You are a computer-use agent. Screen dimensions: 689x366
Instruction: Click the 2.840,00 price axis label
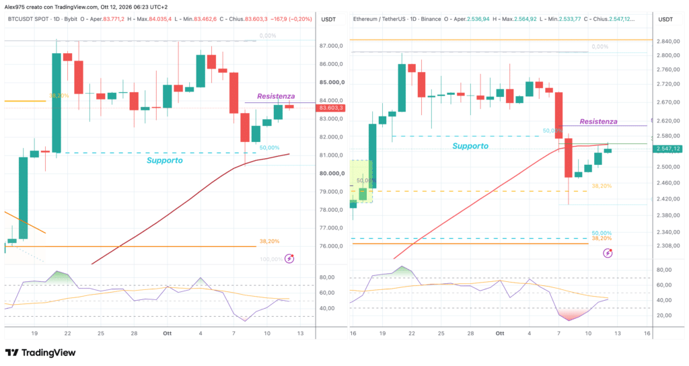click(668, 41)
